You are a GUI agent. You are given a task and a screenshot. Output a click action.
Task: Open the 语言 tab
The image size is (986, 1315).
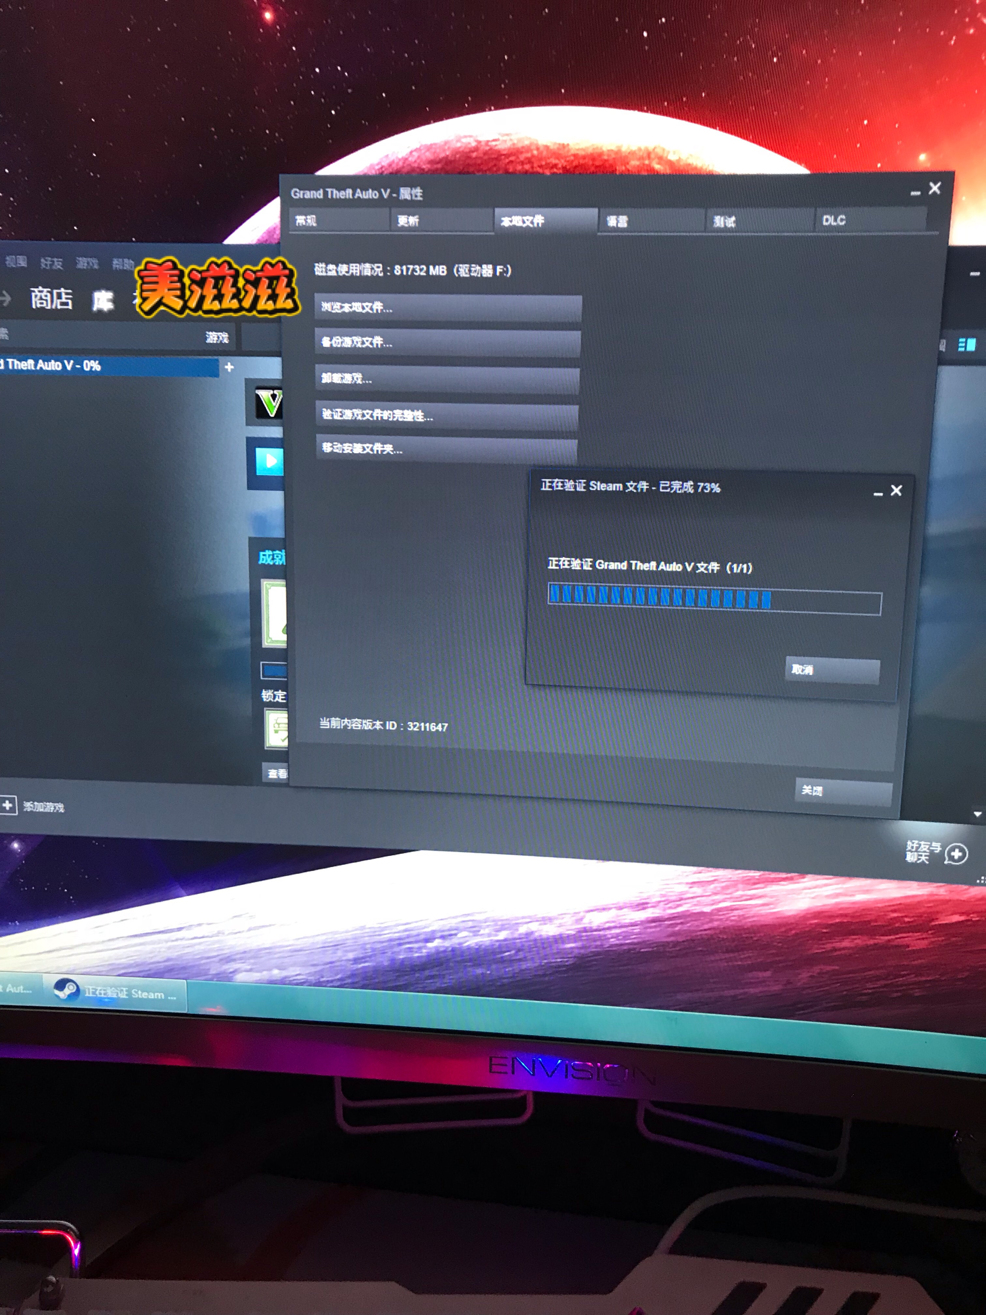pos(651,221)
